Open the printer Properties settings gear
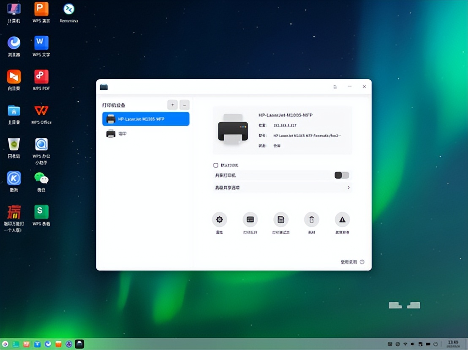The height and width of the screenshot is (350, 468). coord(219,219)
